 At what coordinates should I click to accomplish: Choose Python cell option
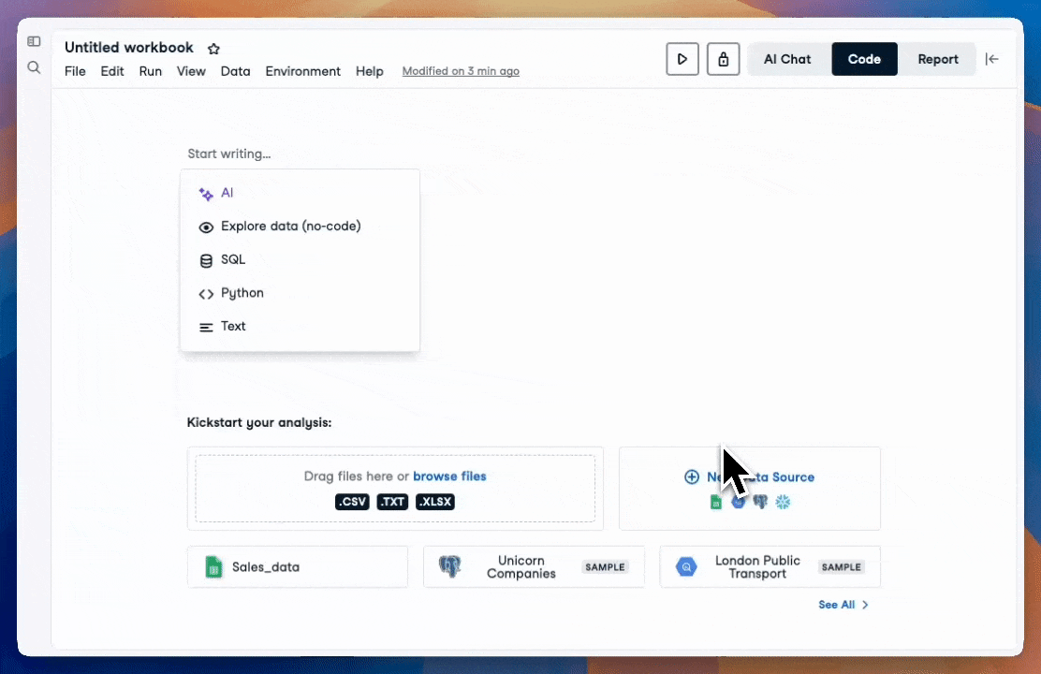(x=300, y=293)
